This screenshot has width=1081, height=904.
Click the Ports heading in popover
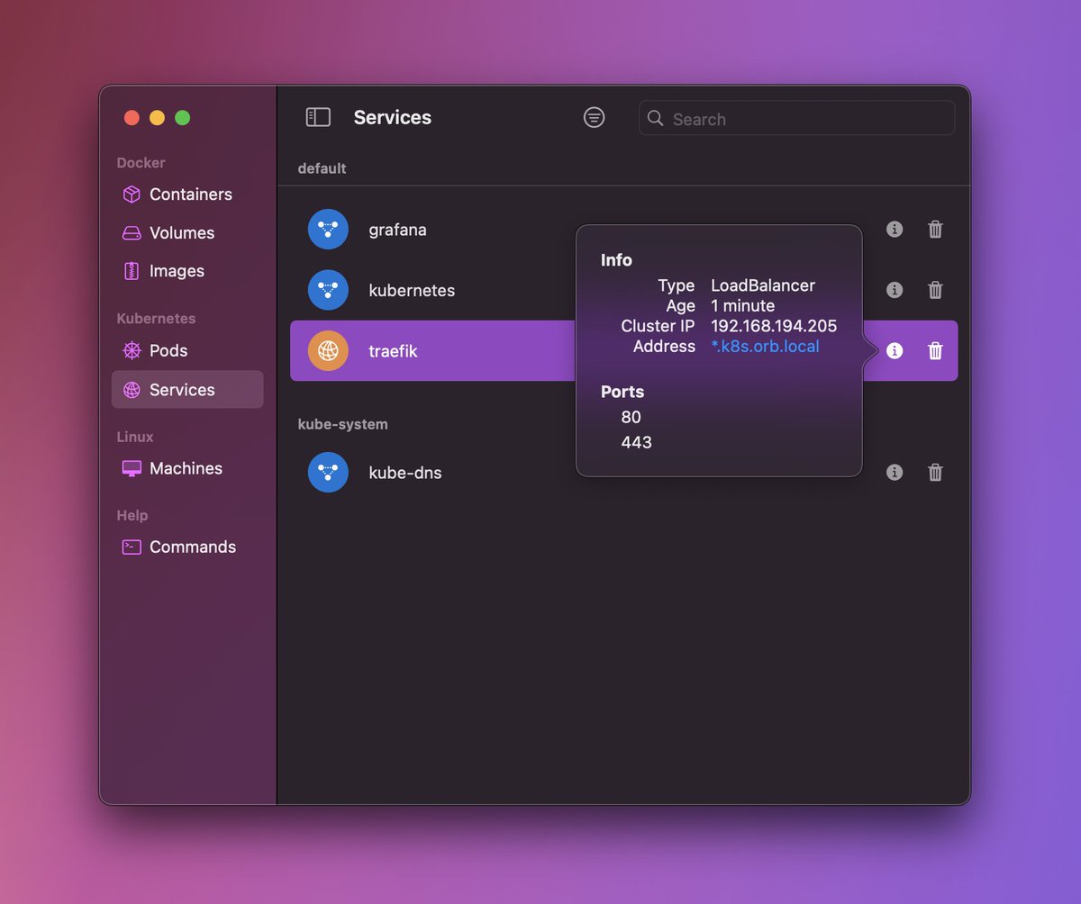(622, 392)
